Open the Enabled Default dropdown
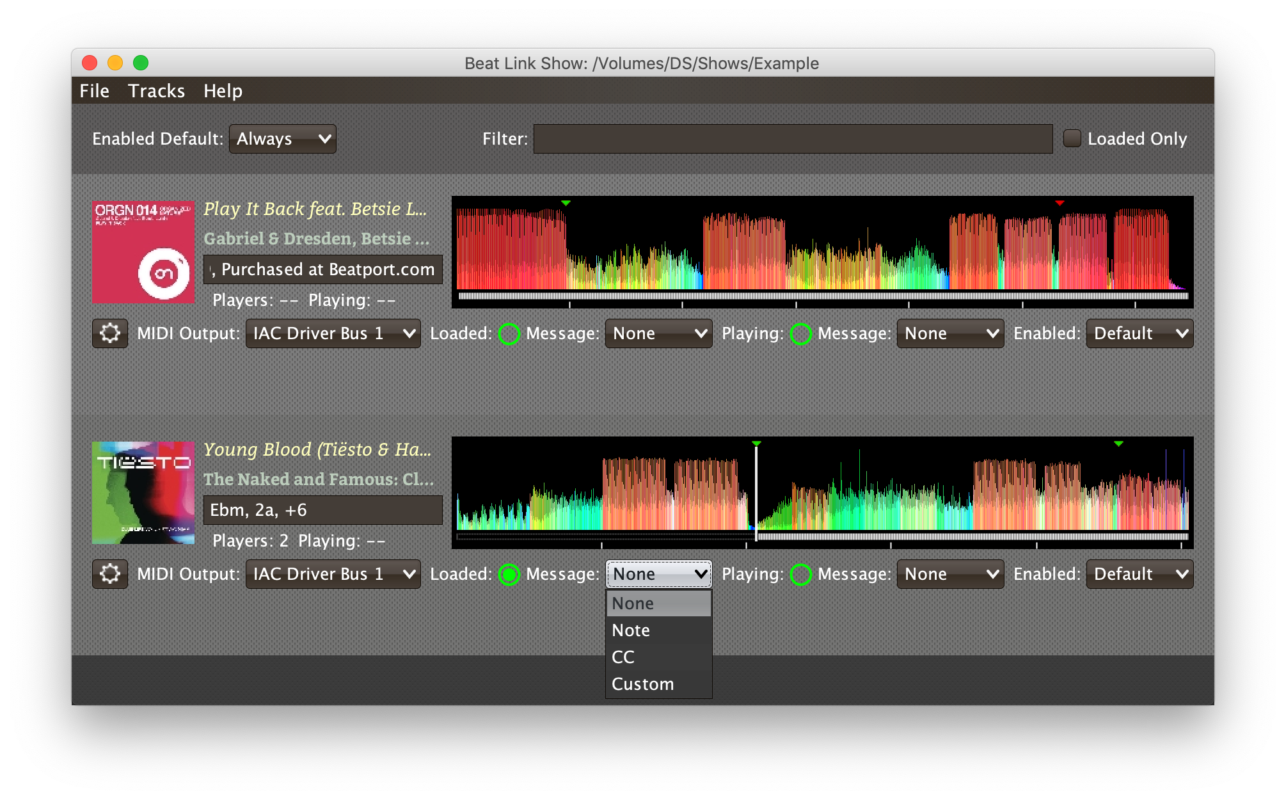This screenshot has height=800, width=1286. coord(281,138)
